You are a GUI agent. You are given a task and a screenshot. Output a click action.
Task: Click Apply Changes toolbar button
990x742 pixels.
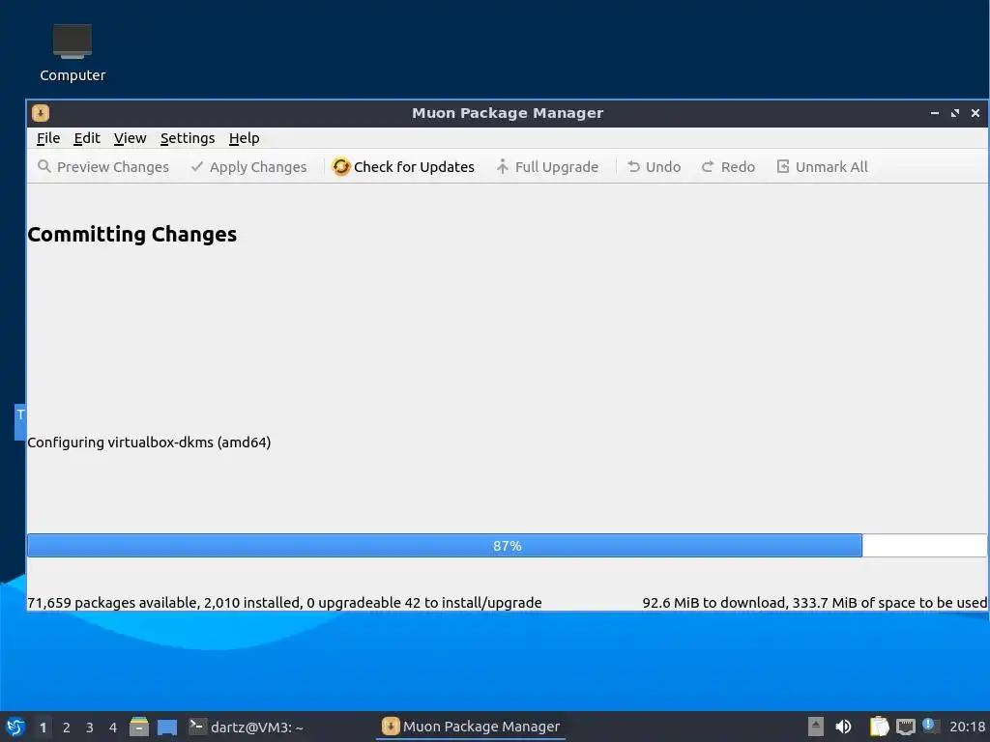click(x=248, y=166)
